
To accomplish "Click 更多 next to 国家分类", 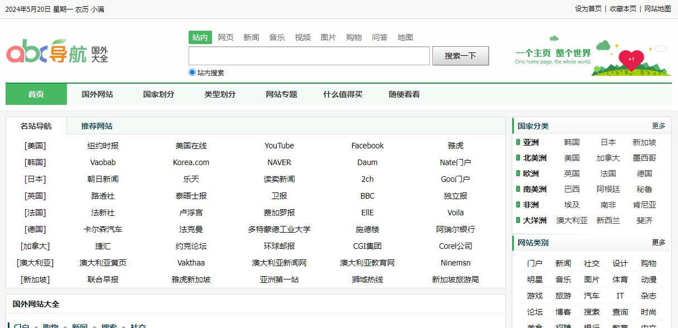I will point(659,126).
